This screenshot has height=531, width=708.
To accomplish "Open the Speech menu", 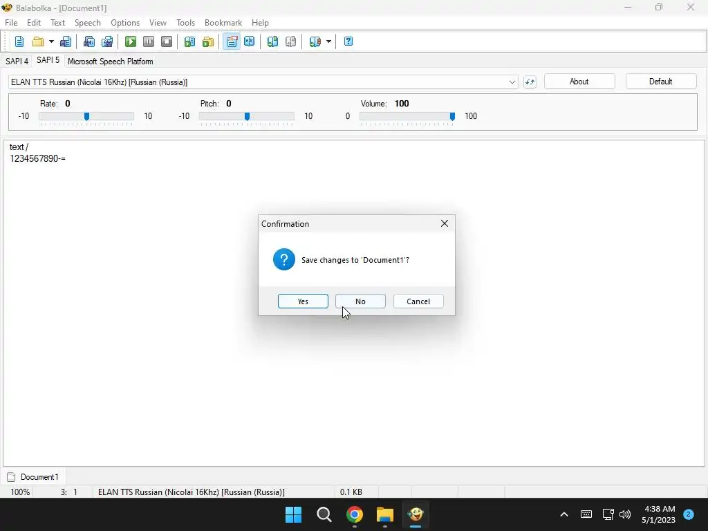I will coord(88,23).
